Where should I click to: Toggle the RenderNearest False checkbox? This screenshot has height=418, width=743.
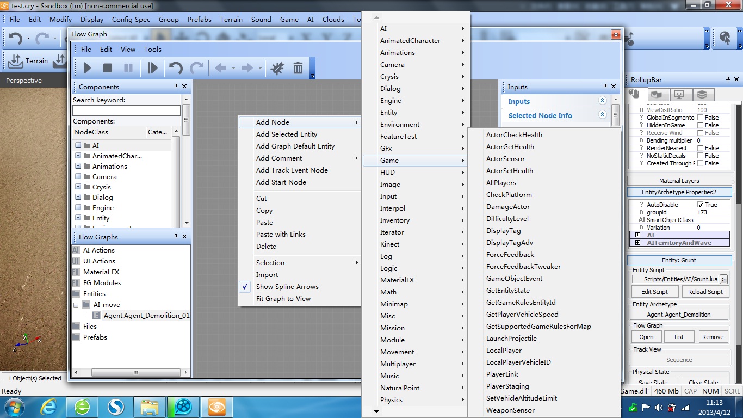pyautogui.click(x=700, y=148)
